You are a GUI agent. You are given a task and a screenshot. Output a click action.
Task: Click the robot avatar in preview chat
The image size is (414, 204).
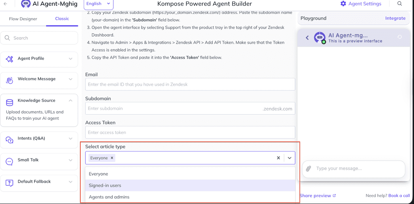(x=319, y=38)
